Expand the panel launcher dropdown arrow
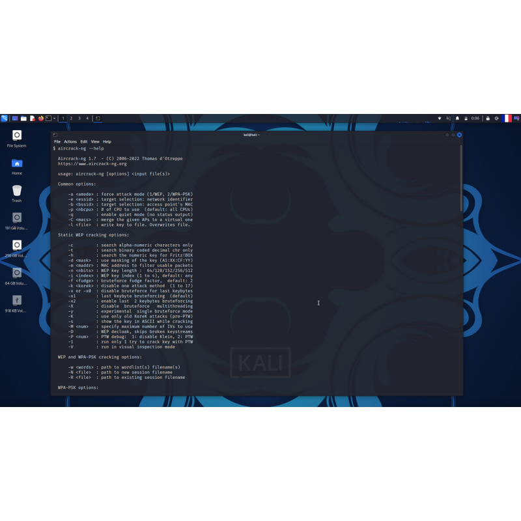 click(x=54, y=119)
